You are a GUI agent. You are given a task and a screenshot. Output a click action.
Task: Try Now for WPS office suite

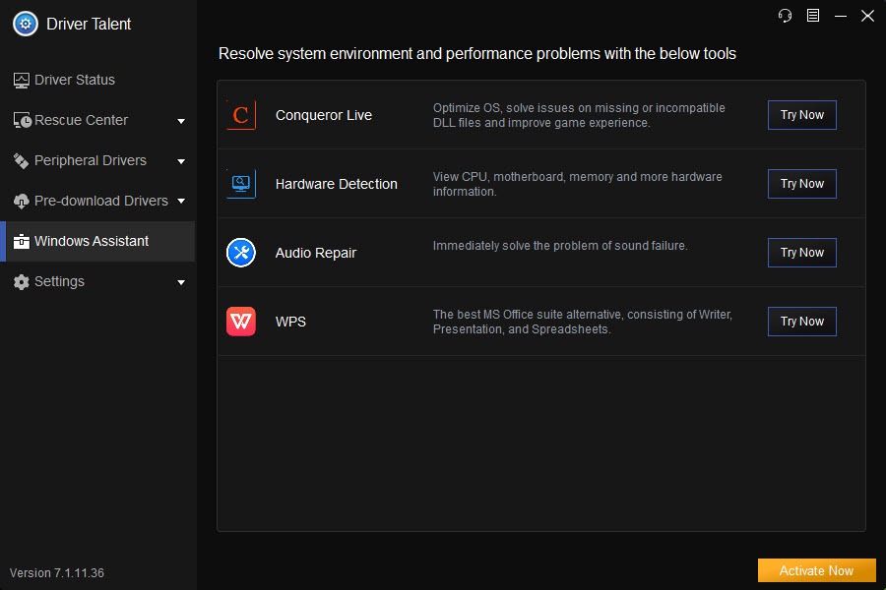801,322
